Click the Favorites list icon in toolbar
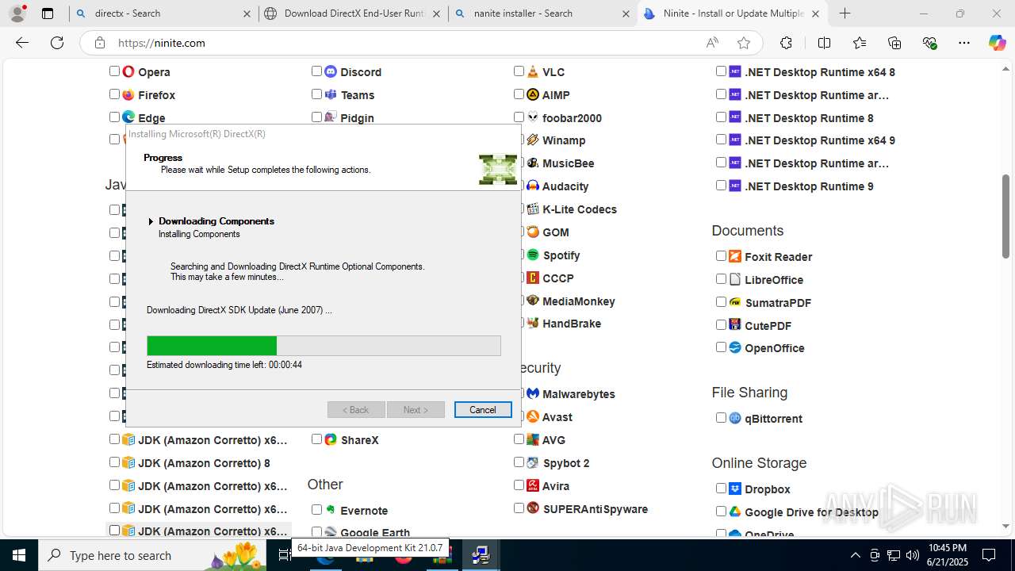The height and width of the screenshot is (571, 1015). coord(860,43)
